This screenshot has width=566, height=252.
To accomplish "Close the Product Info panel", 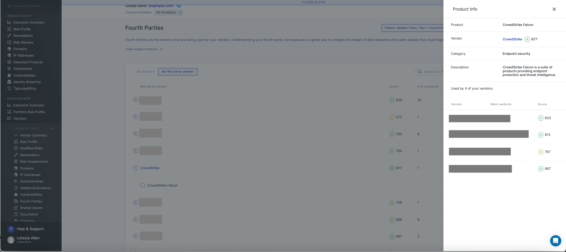I will pos(554,9).
